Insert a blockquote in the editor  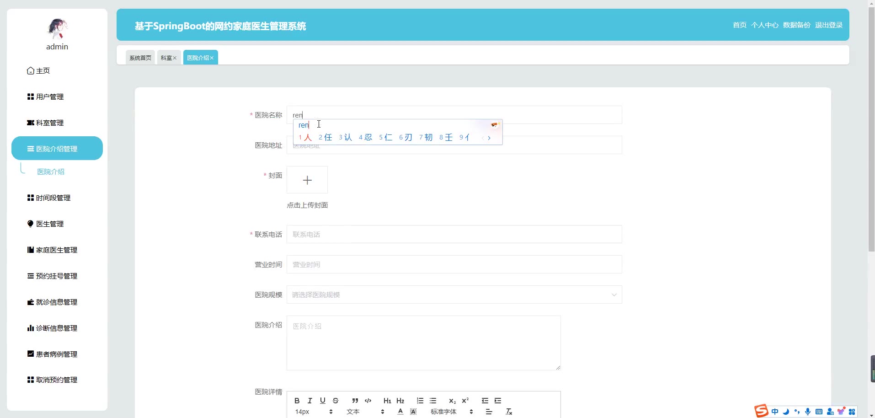click(355, 401)
